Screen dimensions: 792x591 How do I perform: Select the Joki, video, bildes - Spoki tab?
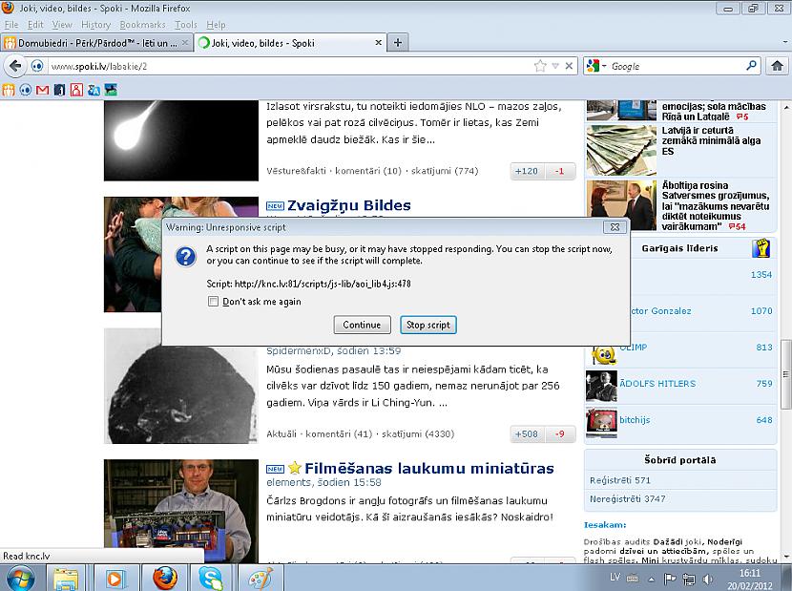pos(290,43)
